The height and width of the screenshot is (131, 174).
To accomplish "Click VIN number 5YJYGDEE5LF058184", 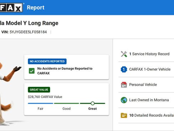I will [28, 32].
